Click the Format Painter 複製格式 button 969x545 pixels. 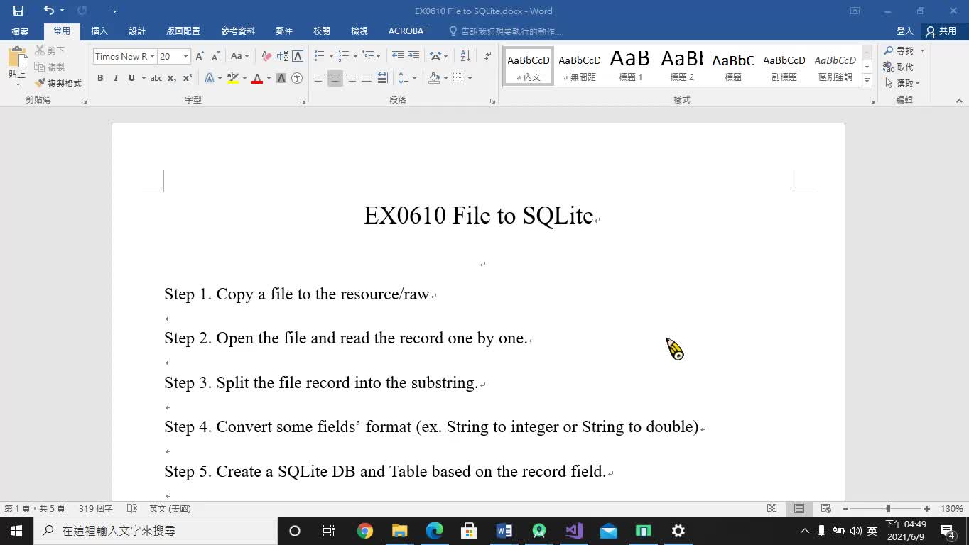(58, 83)
